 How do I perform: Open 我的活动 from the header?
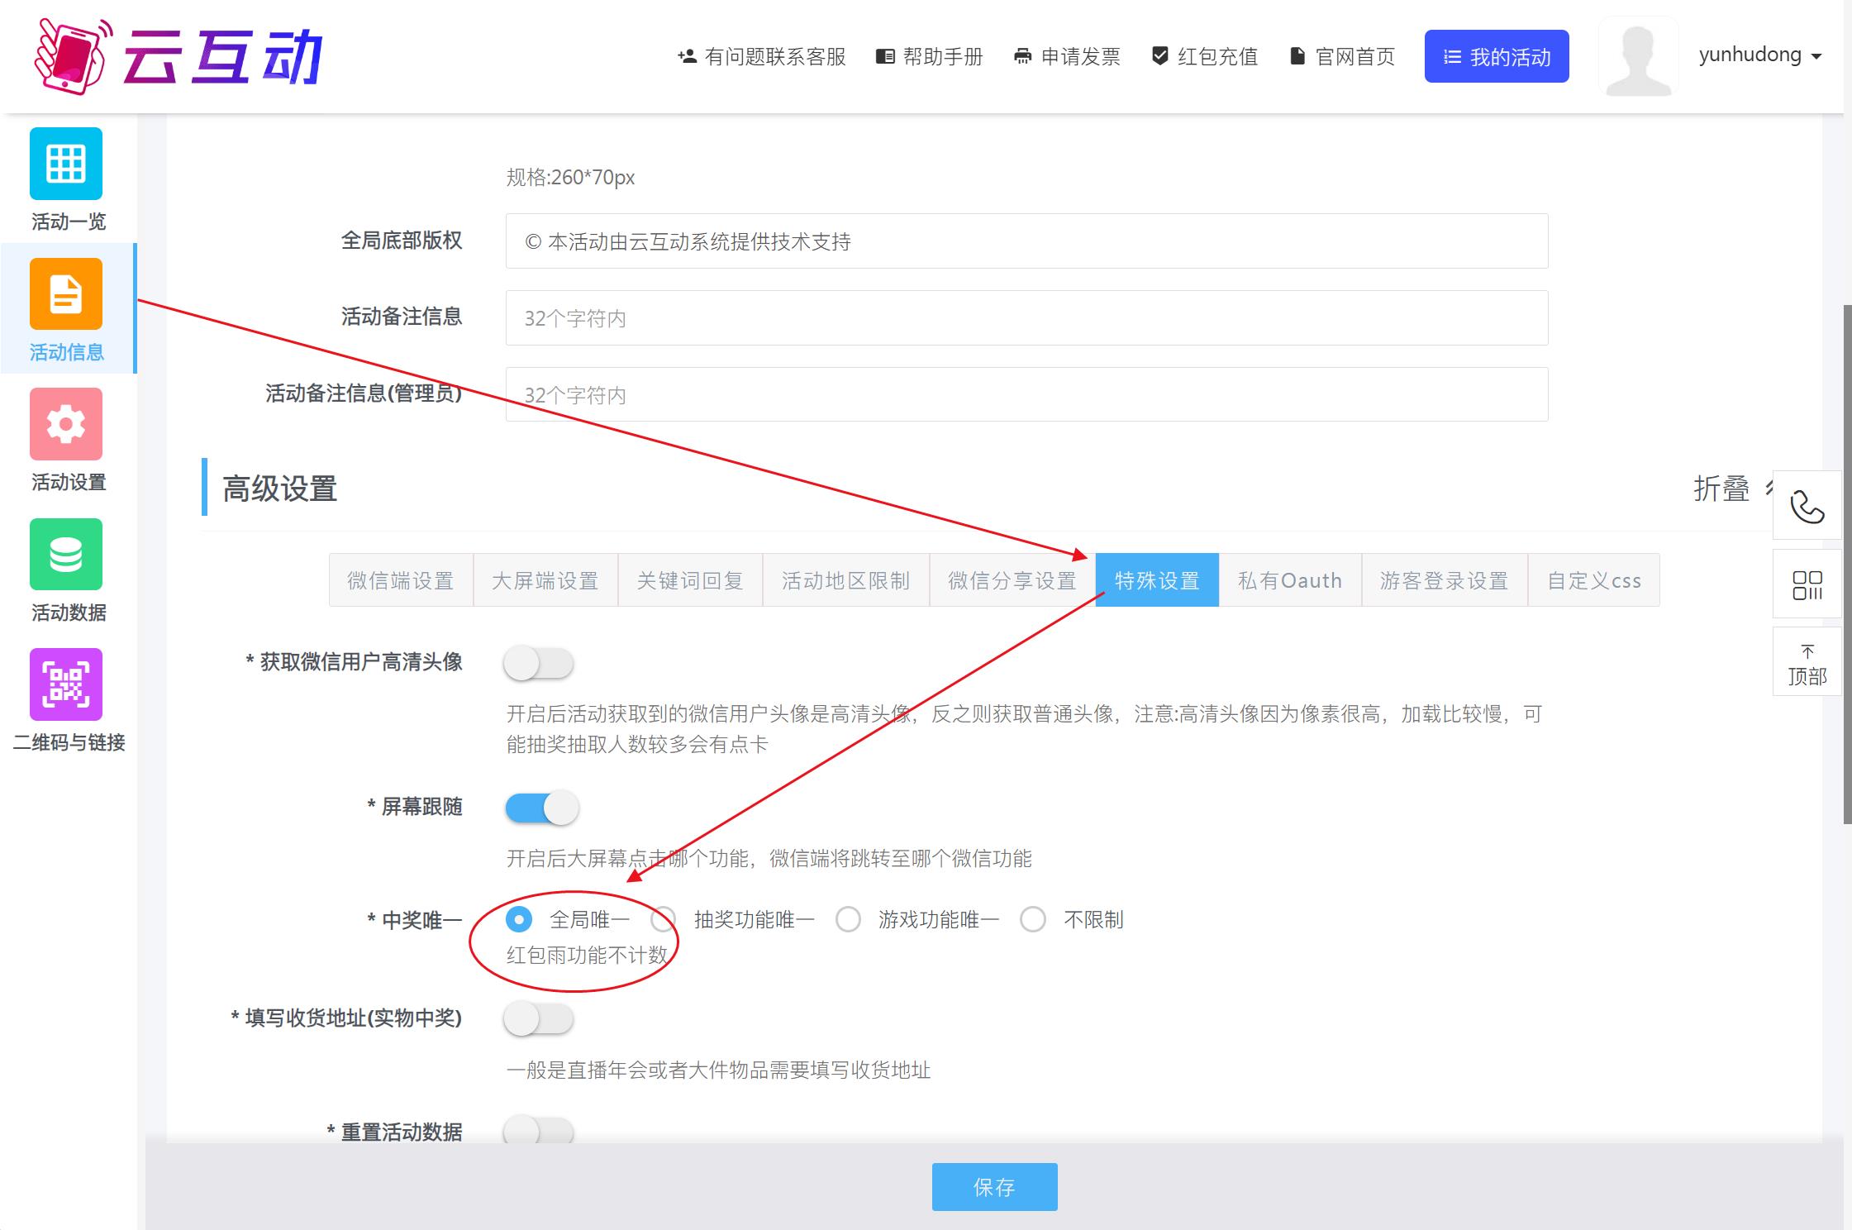pos(1497,55)
